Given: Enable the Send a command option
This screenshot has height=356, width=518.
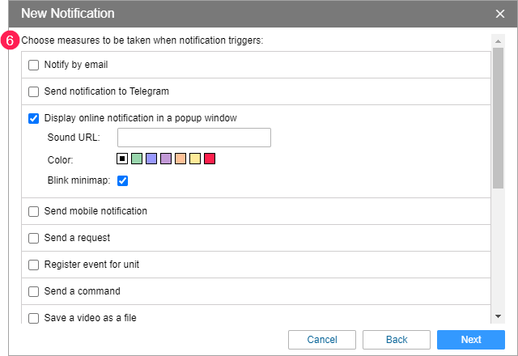Looking at the screenshot, I should point(33,291).
